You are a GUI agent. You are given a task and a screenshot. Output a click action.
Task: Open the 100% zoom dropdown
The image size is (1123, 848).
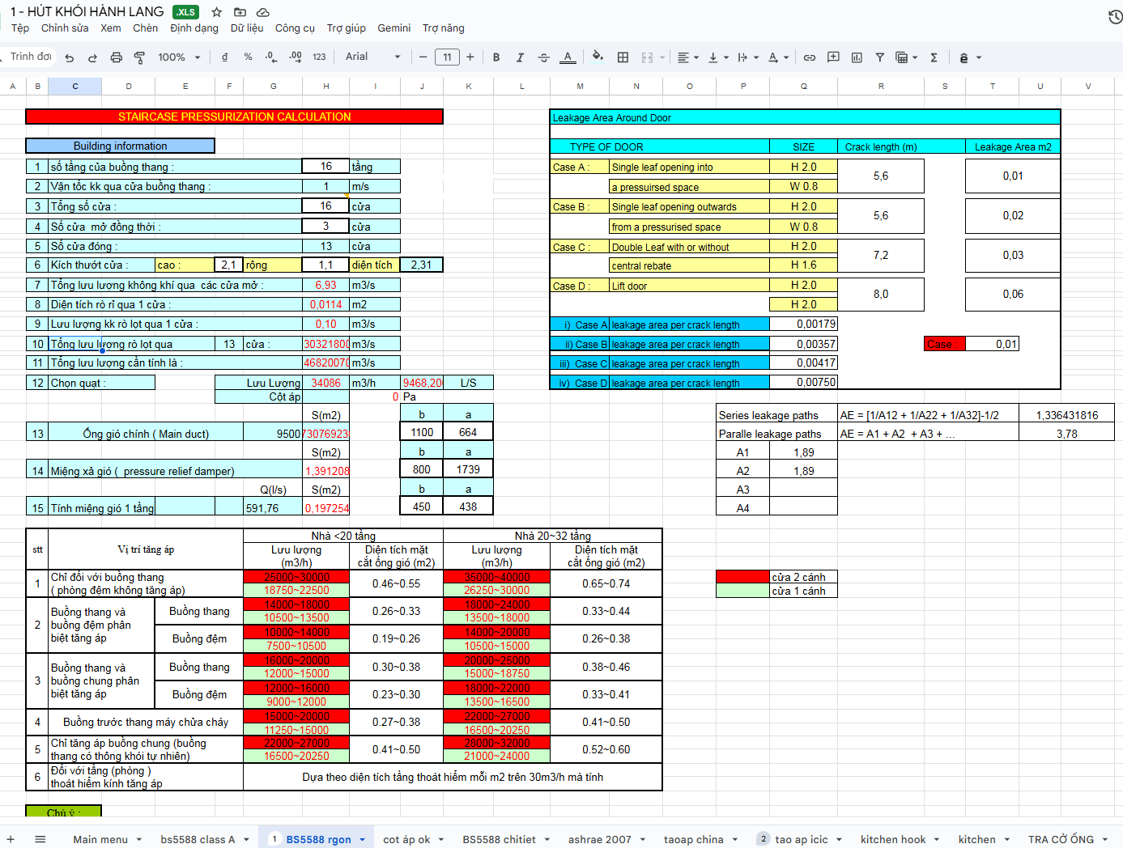[x=178, y=57]
